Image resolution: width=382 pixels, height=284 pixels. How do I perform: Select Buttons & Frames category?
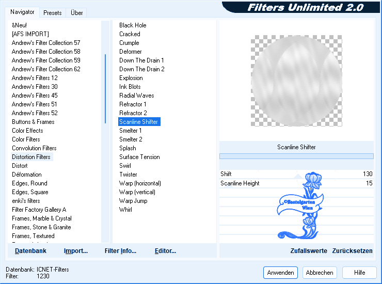click(x=33, y=122)
